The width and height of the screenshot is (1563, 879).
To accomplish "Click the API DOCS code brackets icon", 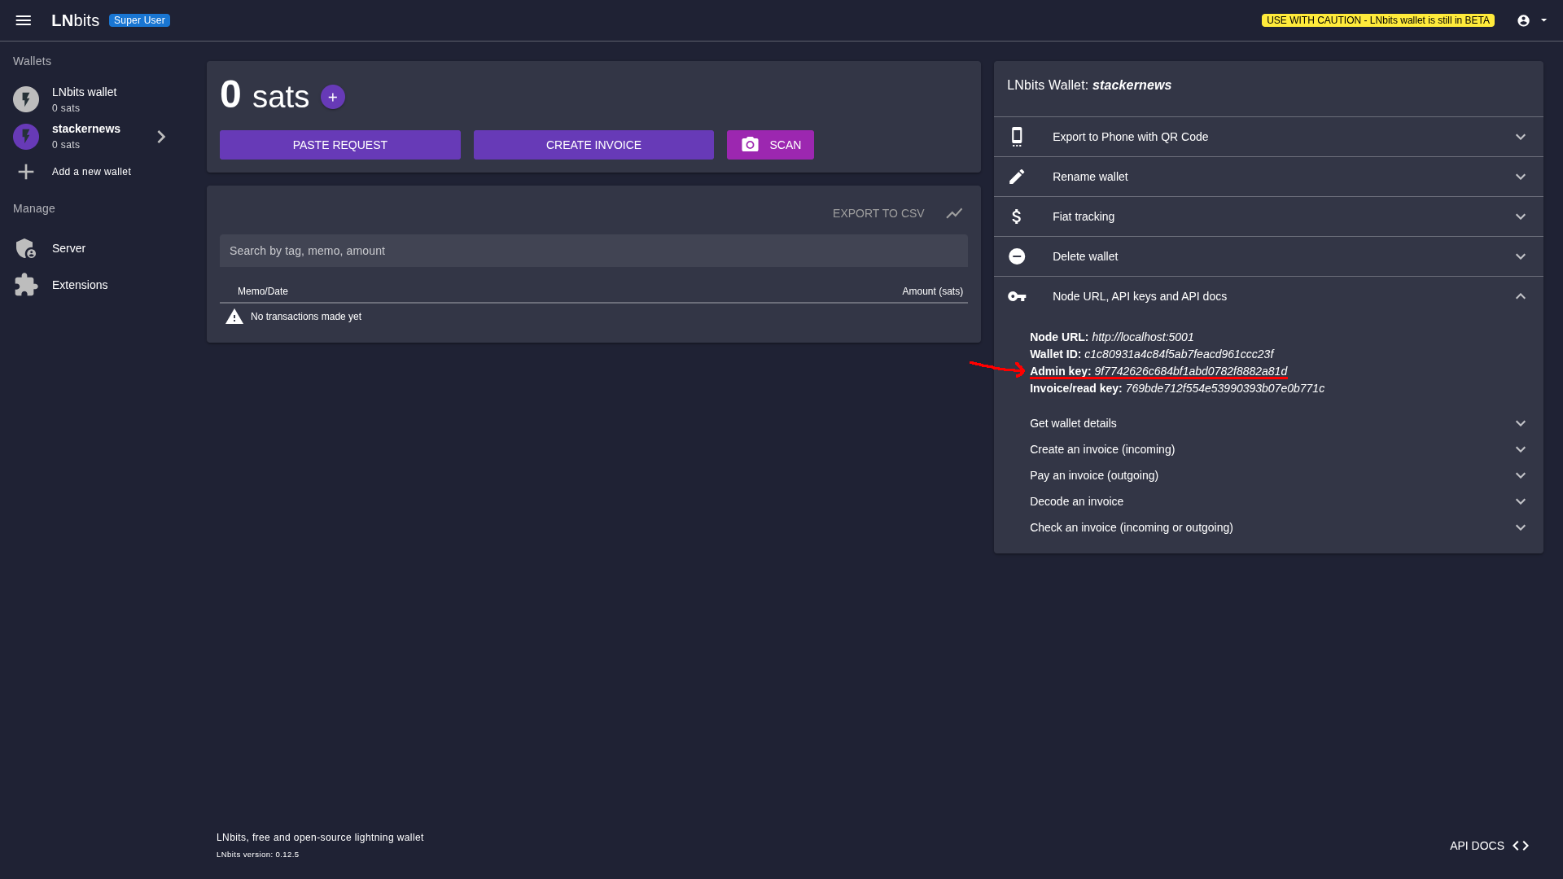I will click(x=1520, y=846).
